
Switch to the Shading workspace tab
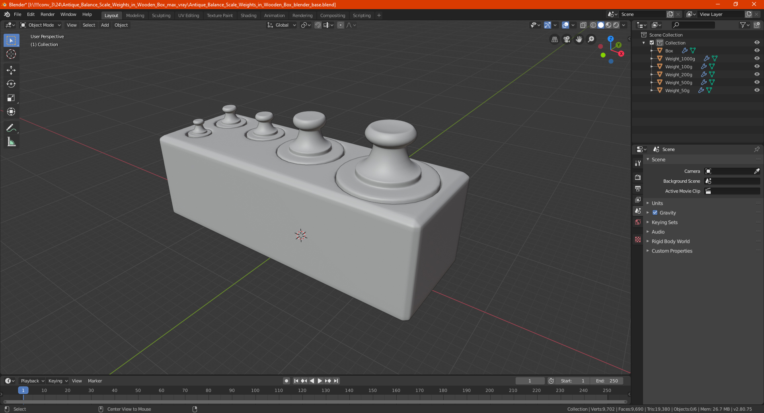(248, 15)
